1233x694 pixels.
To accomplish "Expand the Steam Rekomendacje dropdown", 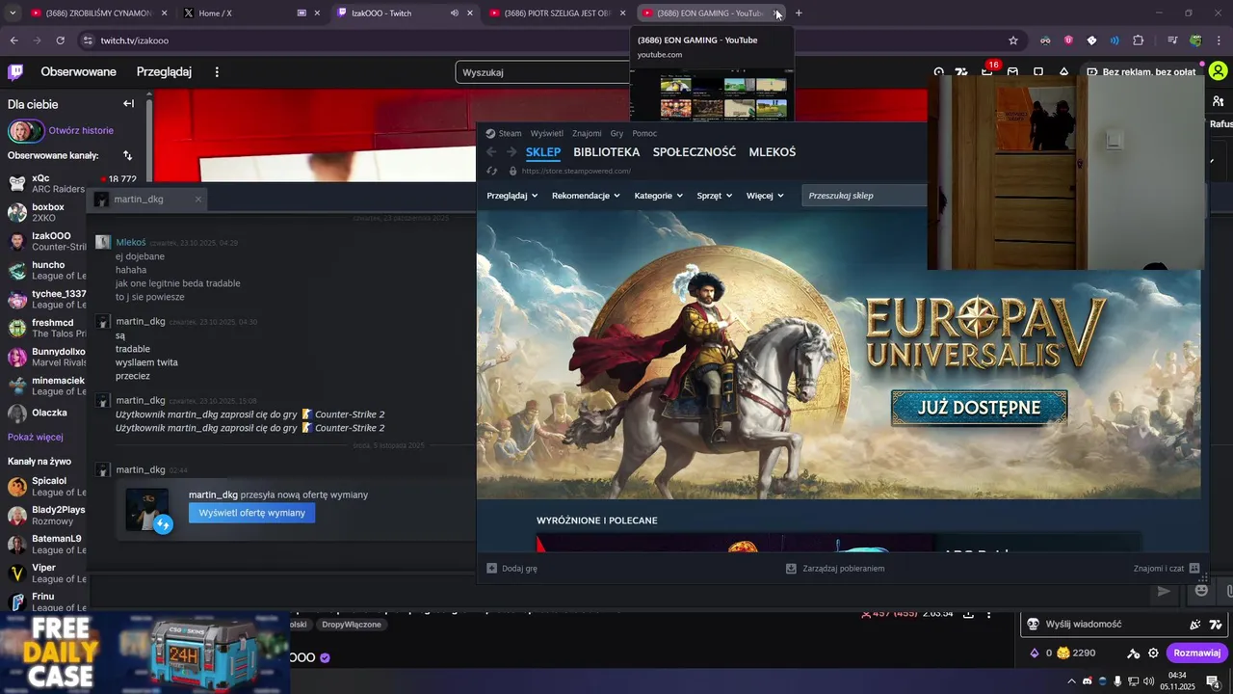I will [587, 196].
